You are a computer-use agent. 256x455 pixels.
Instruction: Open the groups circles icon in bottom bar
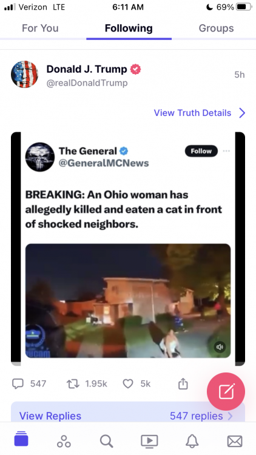tap(64, 442)
